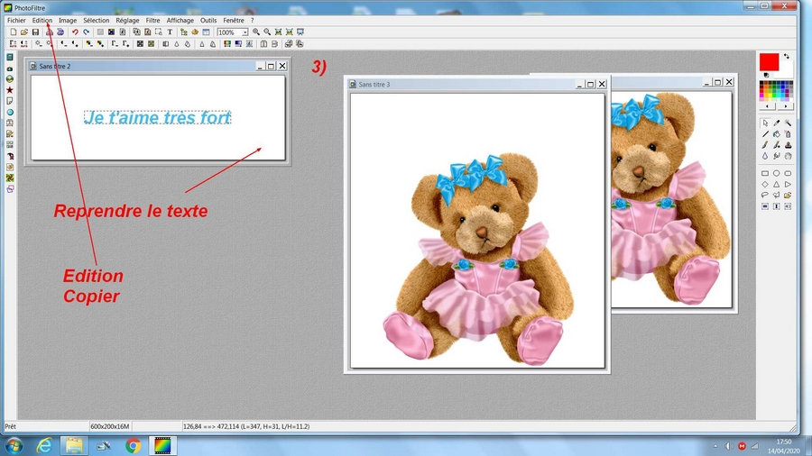Viewport: 812px width, 456px height.
Task: Select the Pipette eyedropper tool
Action: pos(776,123)
